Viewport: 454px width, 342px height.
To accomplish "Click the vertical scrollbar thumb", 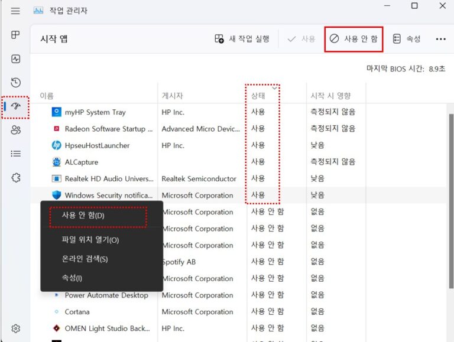I will pos(451,201).
